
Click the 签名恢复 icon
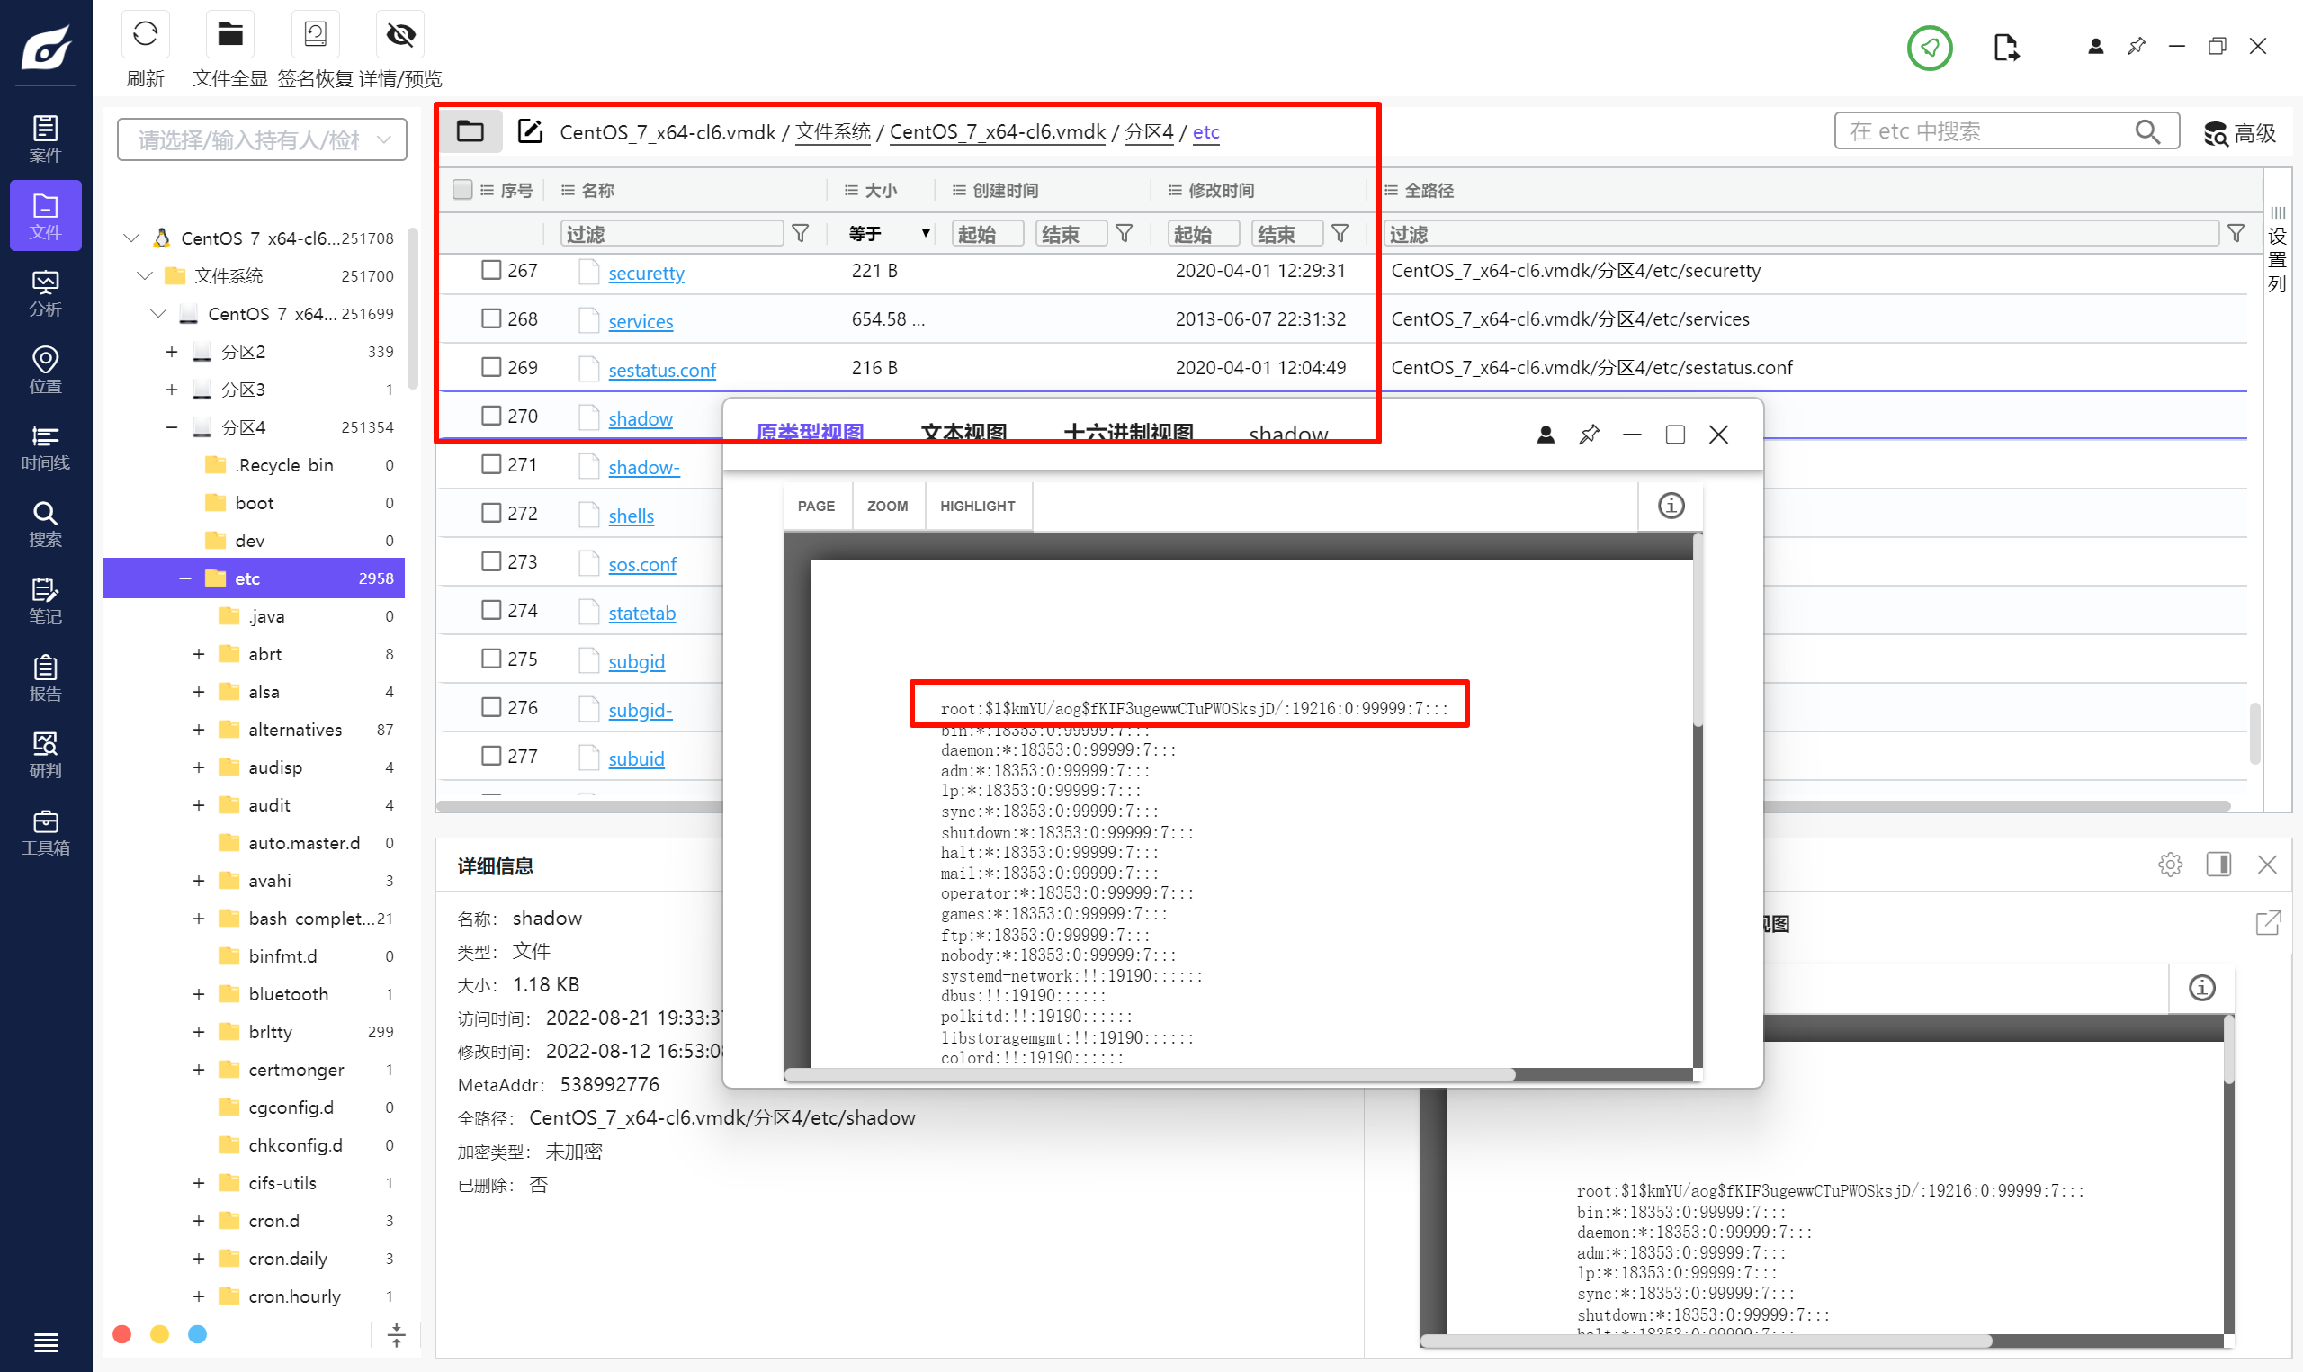click(x=315, y=35)
